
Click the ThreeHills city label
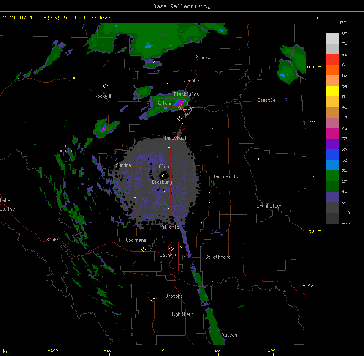pyautogui.click(x=225, y=177)
